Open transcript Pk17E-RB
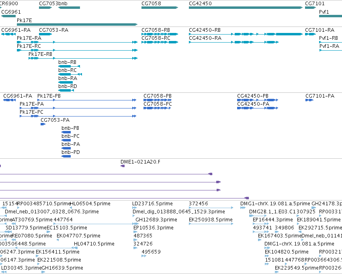 click(40, 54)
